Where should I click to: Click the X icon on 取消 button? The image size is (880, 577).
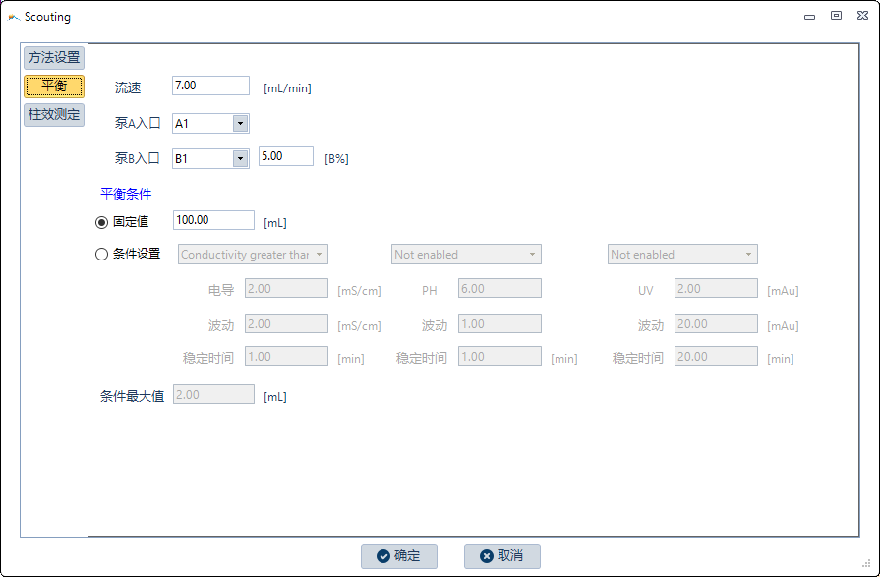coord(486,556)
